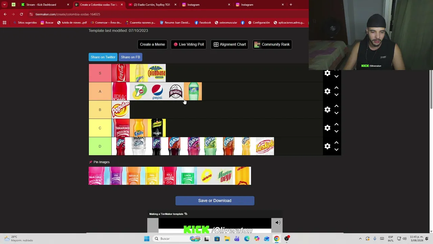Image resolution: width=433 pixels, height=244 pixels.
Task: Open a new browser tab
Action: (291, 5)
